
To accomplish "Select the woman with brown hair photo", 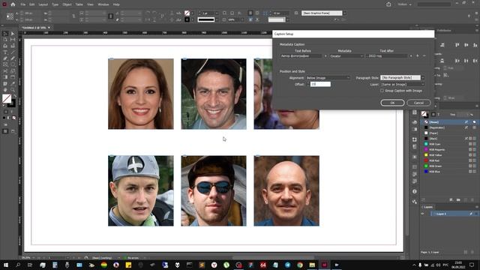I will (141, 94).
